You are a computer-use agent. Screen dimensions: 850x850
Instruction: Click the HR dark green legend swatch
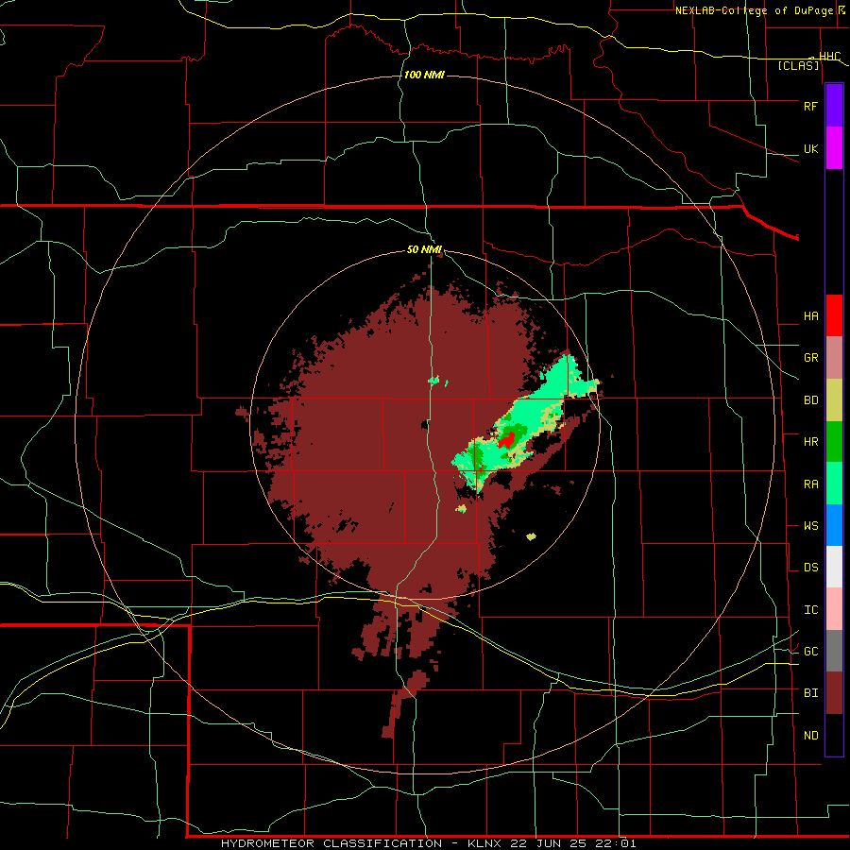tap(834, 442)
